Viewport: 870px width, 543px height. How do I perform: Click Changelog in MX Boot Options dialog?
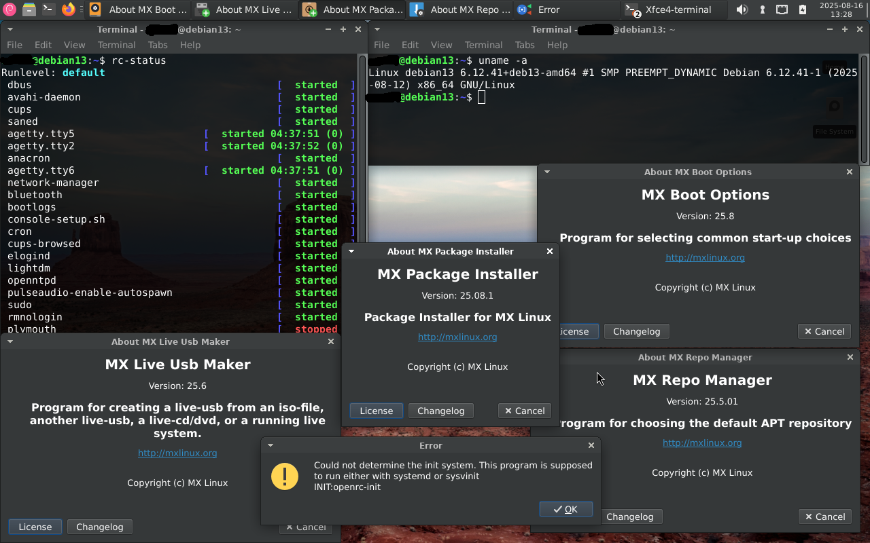[x=636, y=331]
